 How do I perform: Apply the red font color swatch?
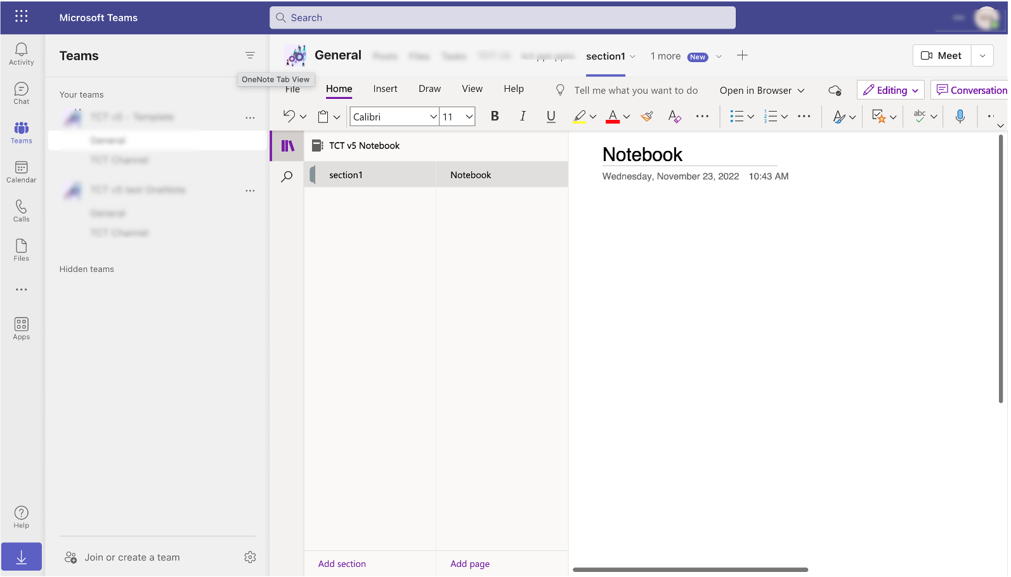click(613, 117)
